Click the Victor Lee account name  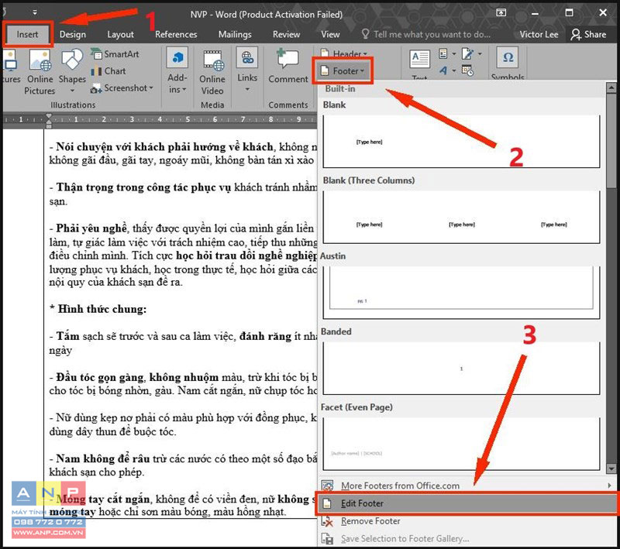pyautogui.click(x=539, y=34)
